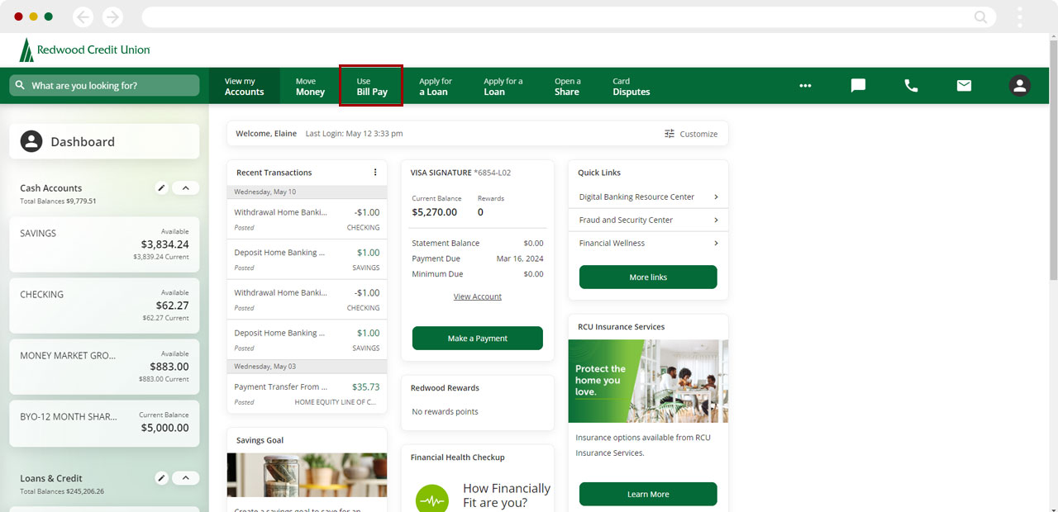The width and height of the screenshot is (1058, 512).
Task: Open the SAVINGS account card
Action: tap(104, 244)
